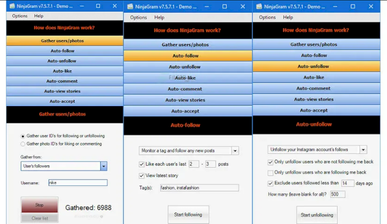Click NinjaGram app icon in left window title bar

pos(12,6)
